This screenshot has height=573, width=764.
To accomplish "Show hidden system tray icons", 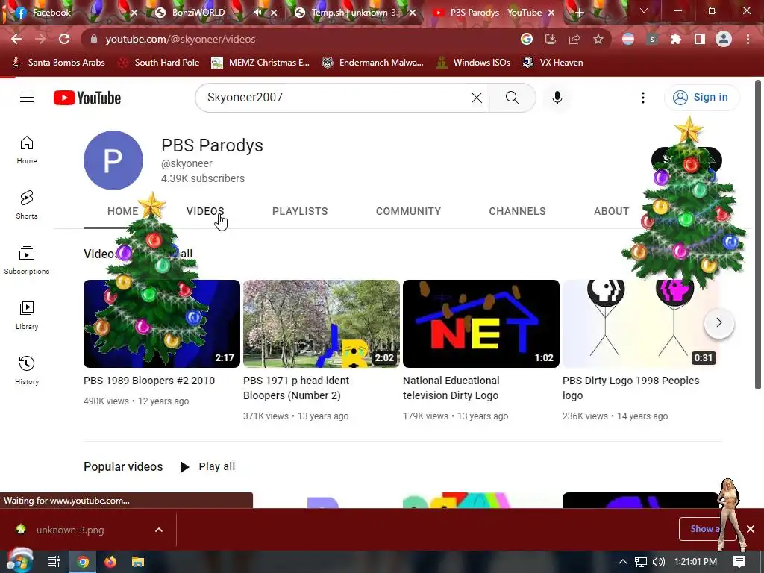I will pos(623,562).
